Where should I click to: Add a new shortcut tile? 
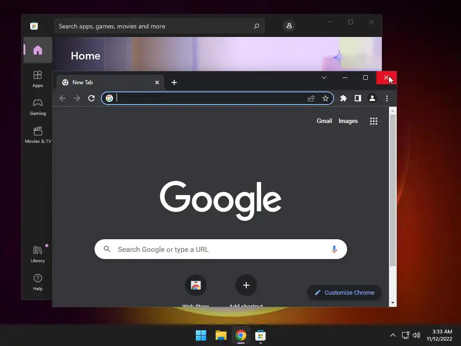pos(246,285)
